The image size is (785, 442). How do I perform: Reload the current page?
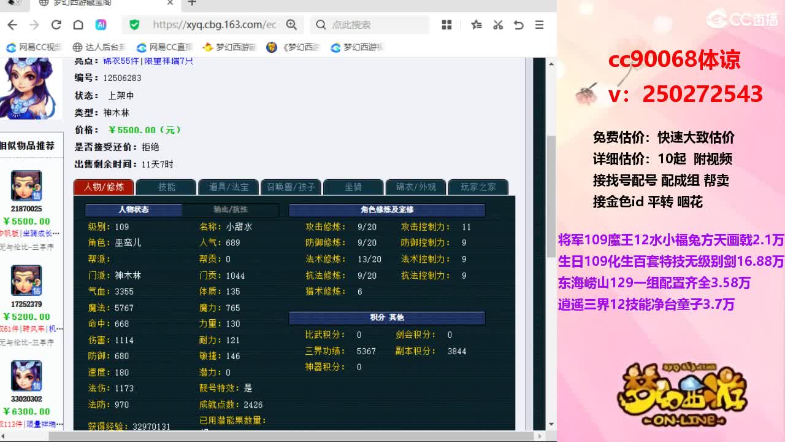(x=56, y=25)
